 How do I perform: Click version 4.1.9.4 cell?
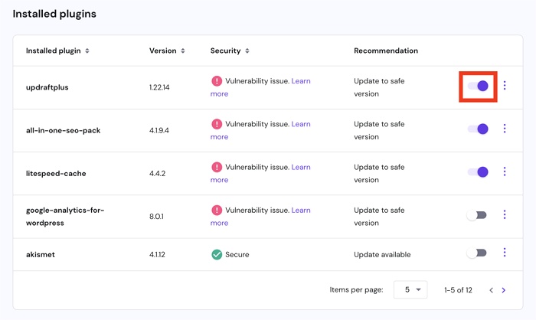[159, 130]
